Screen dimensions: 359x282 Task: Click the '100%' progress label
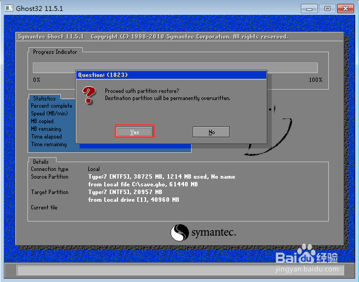click(316, 80)
